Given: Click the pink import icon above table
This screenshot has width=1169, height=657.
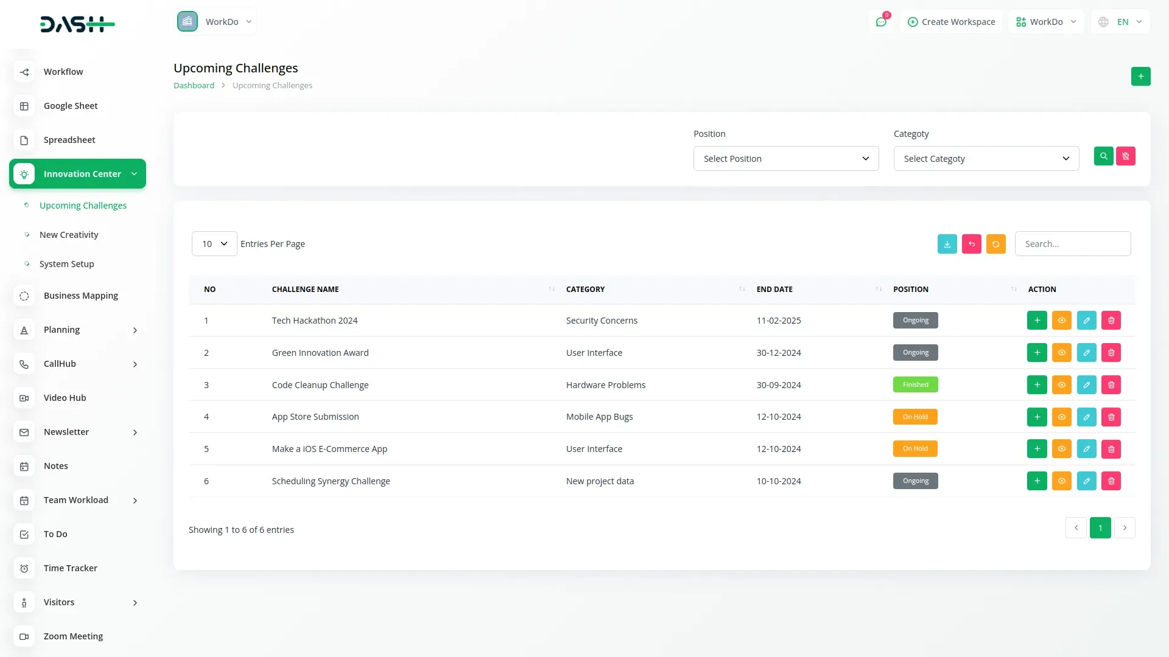Looking at the screenshot, I should (x=971, y=244).
